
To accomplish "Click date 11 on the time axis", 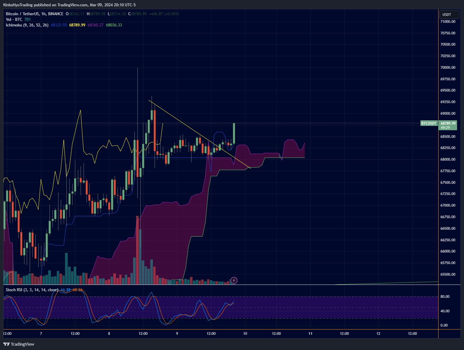I will coord(310,333).
